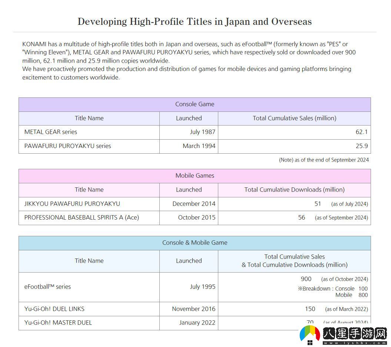
Task: Click the PAWAFURU PUROYAKYU series title cell
Action: pos(67,146)
